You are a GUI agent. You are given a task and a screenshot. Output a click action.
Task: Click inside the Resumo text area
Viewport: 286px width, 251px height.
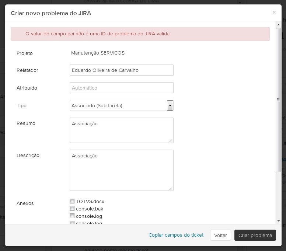[121, 130]
